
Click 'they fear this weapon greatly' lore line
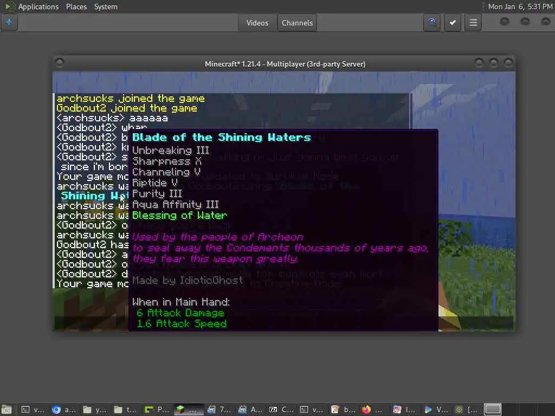coord(215,259)
